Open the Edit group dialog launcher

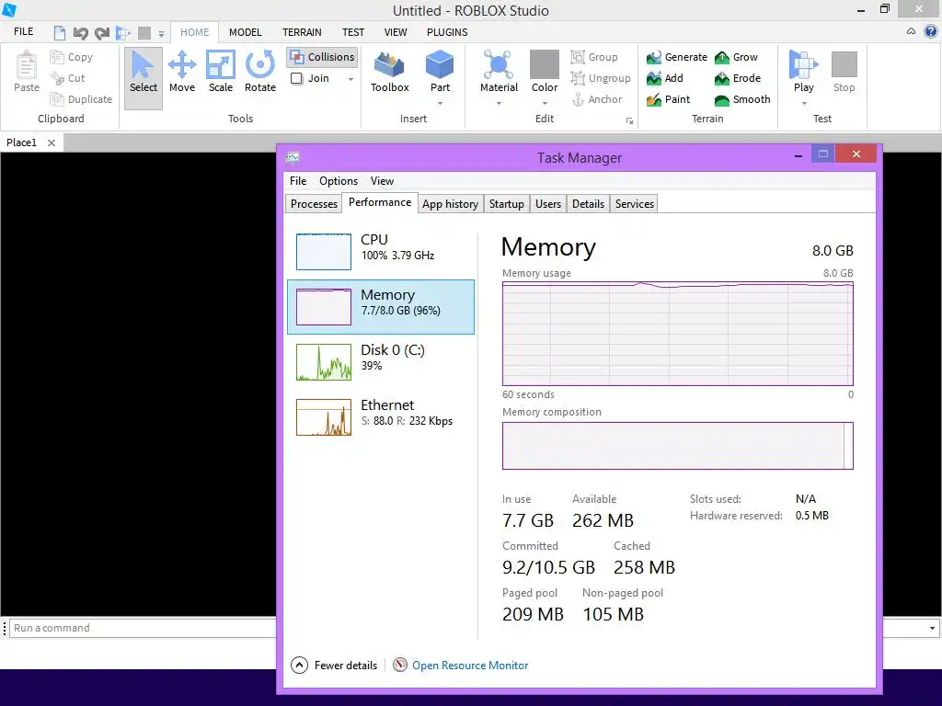pyautogui.click(x=629, y=121)
